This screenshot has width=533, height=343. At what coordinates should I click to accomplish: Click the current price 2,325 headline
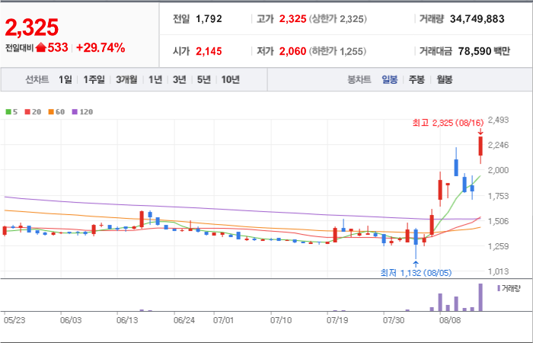click(32, 27)
